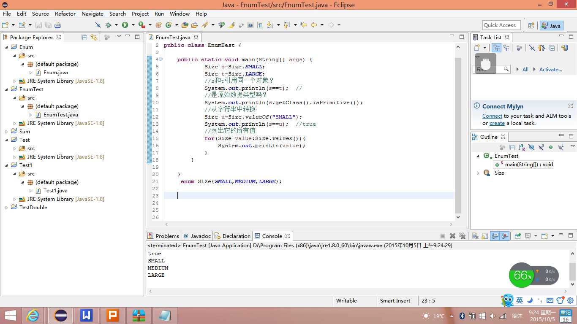Collapse the Enum project in Package Explorer

(6, 47)
